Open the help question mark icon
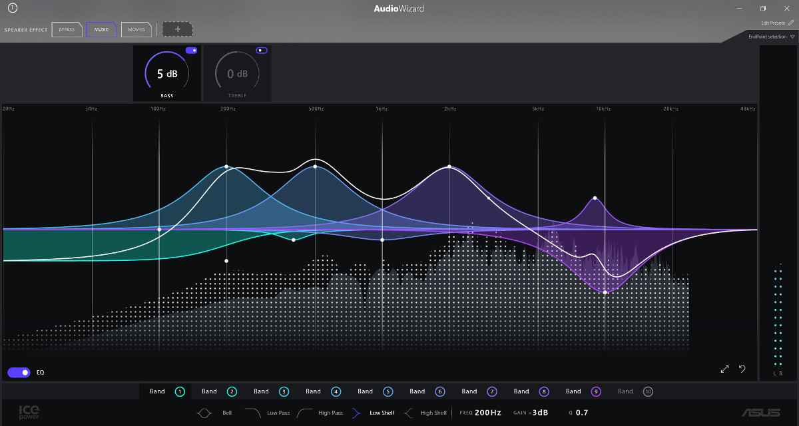Screen dimensions: 799x426 tap(12, 8)
